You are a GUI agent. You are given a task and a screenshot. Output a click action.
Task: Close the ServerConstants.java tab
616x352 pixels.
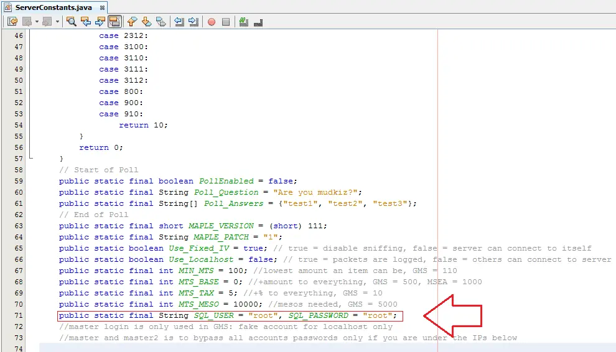coord(102,7)
